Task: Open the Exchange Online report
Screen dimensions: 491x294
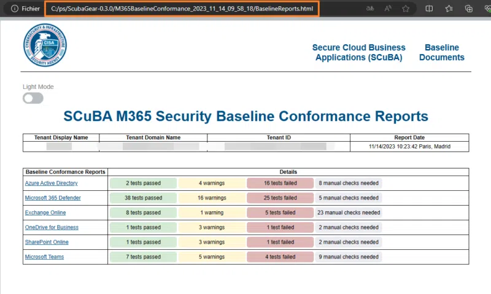Action: click(45, 213)
